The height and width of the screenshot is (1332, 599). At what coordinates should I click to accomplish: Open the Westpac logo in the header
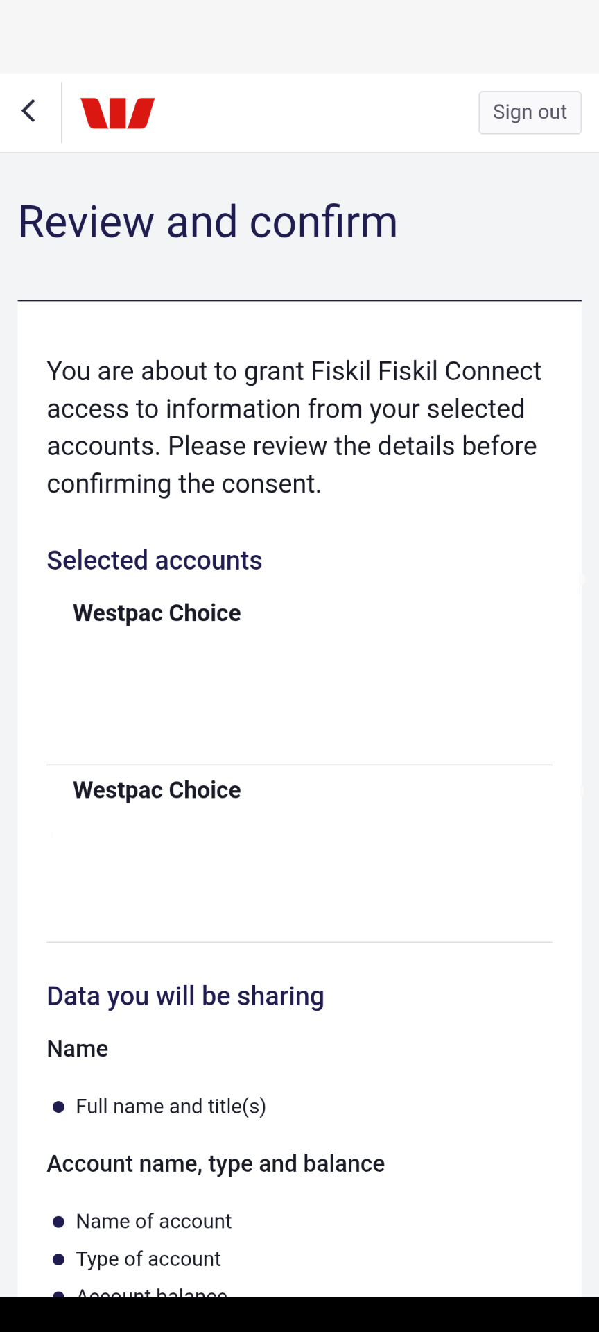116,112
